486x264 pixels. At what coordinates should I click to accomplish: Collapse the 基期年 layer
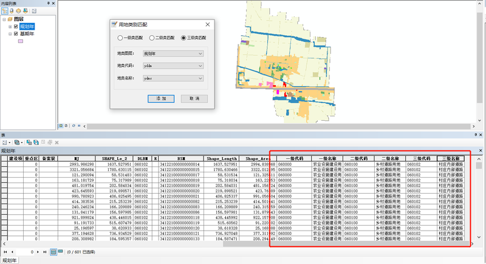coord(10,34)
